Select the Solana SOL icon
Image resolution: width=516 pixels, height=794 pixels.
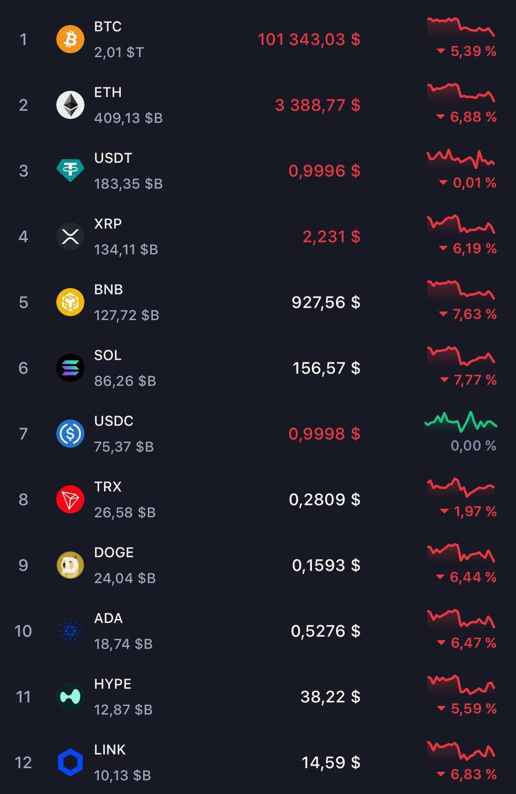[70, 368]
